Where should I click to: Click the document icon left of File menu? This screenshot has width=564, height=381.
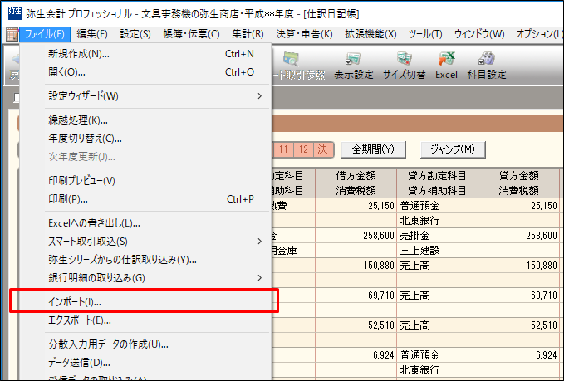click(x=12, y=34)
